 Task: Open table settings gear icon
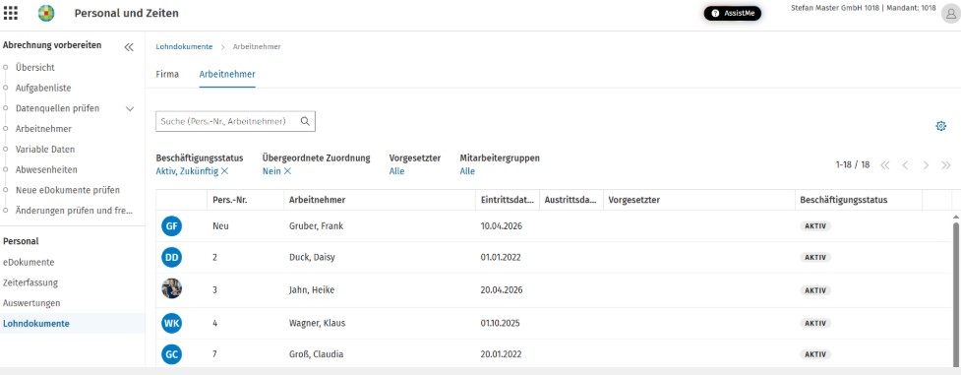click(940, 126)
